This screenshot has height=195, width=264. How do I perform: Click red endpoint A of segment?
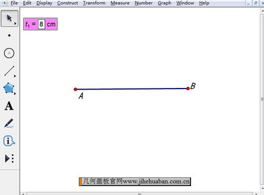(x=75, y=89)
